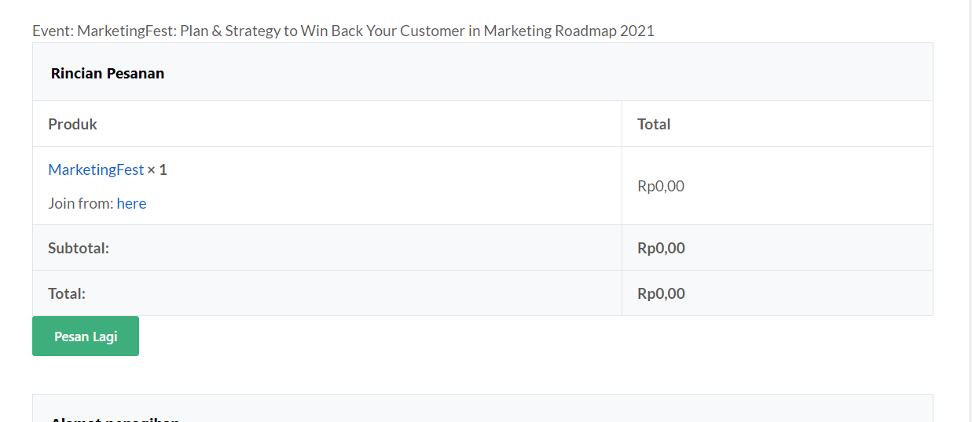Click the Subtotal amount Rp0,00
The image size is (972, 422).
(661, 248)
